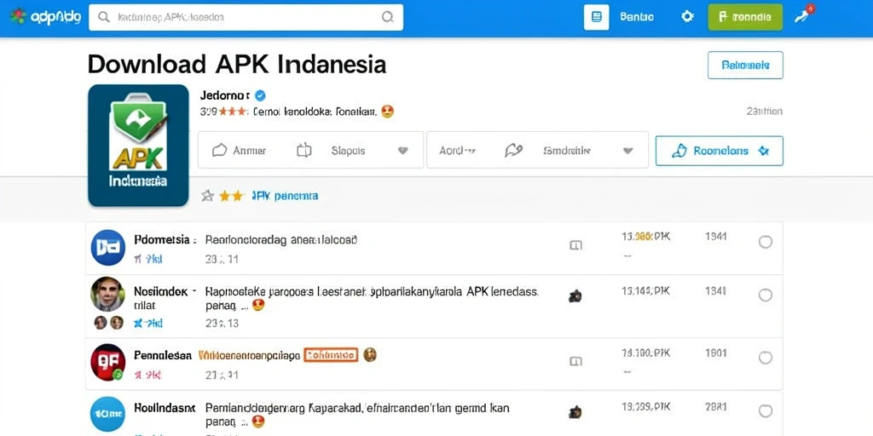The height and width of the screenshot is (436, 873).
Task: Select the radio button in Hoolindasnc row
Action: [x=766, y=411]
